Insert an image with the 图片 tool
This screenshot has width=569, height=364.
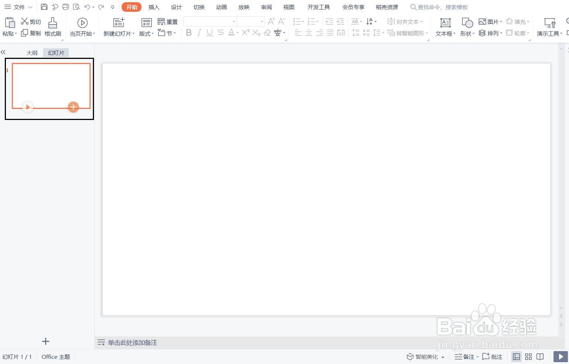(x=490, y=21)
